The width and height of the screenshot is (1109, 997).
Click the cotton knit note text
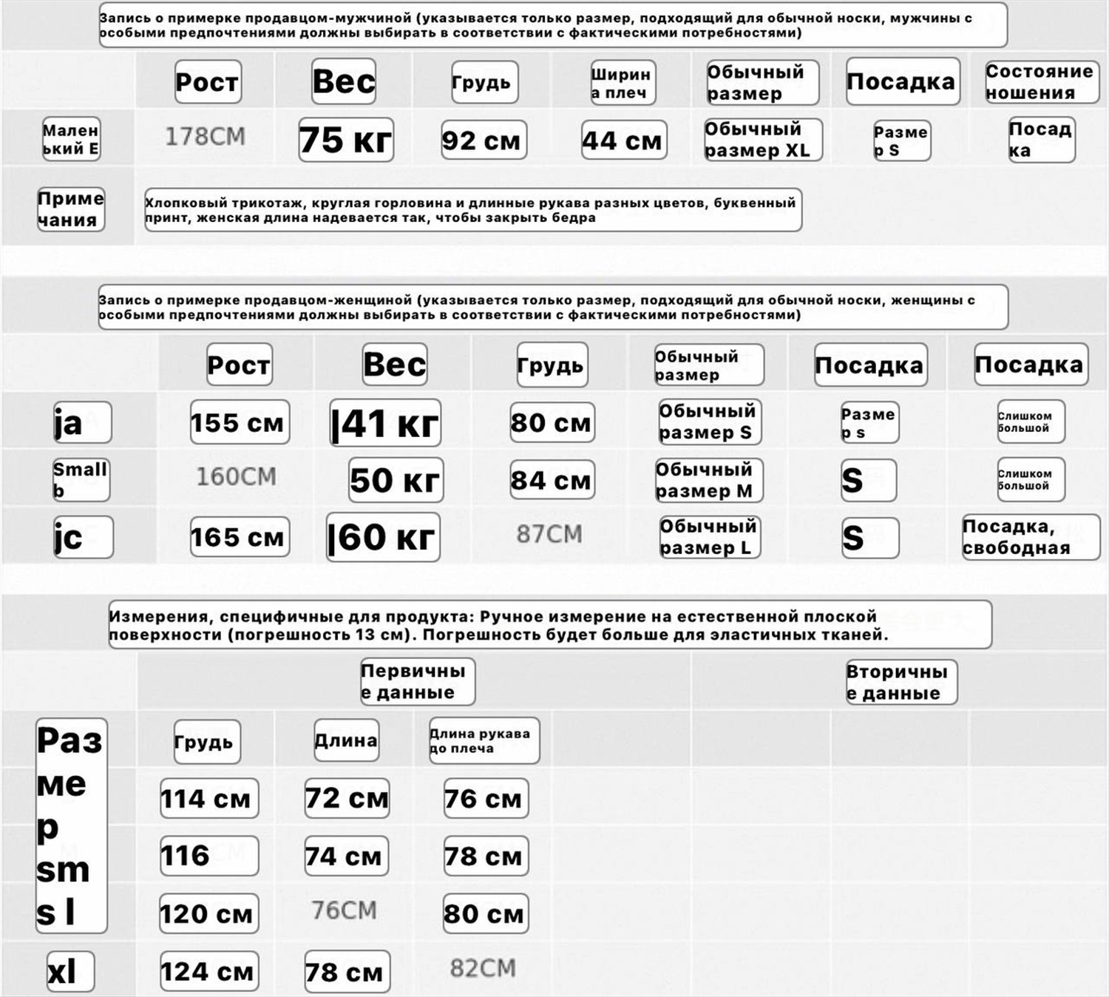(x=473, y=210)
